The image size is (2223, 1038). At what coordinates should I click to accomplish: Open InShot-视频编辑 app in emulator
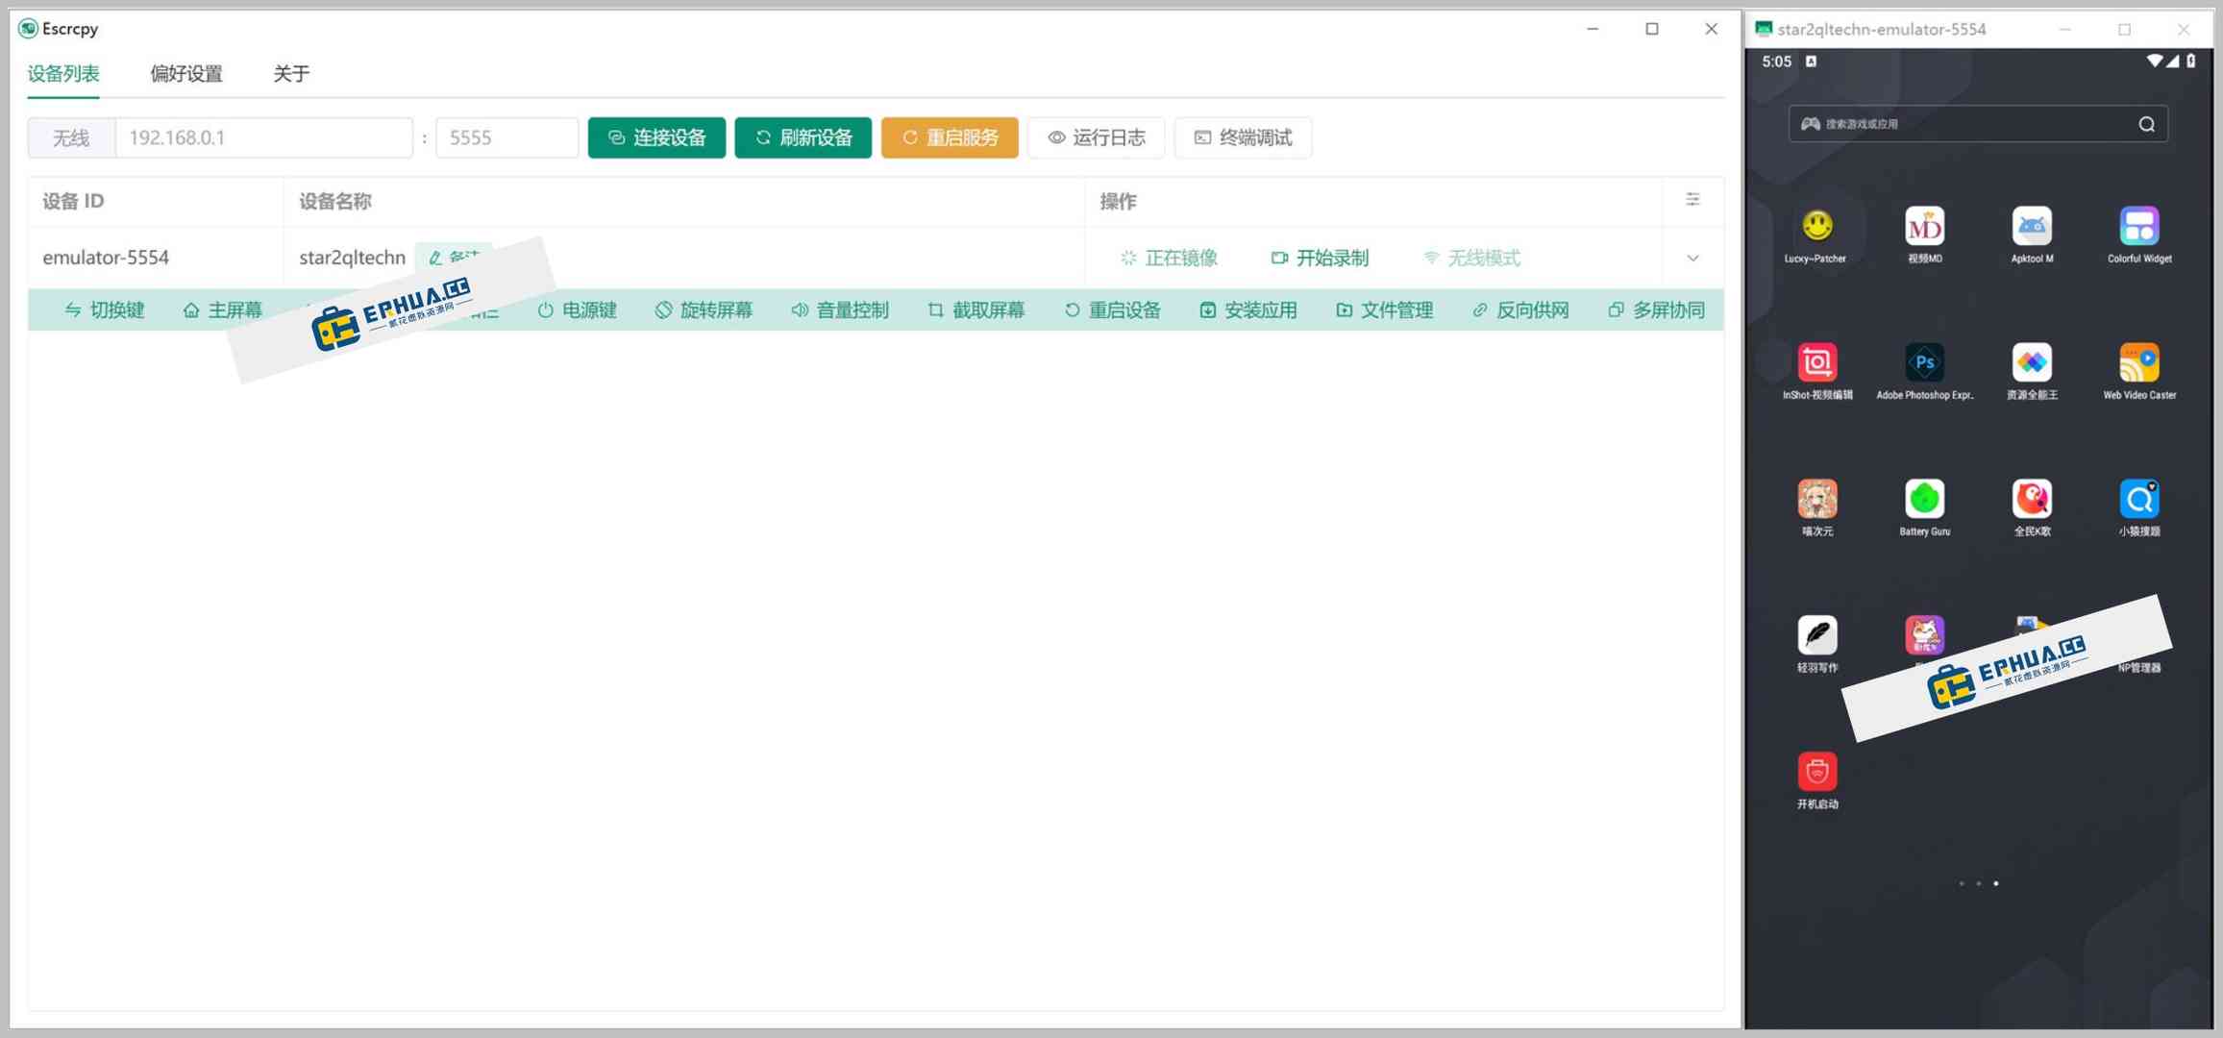(1816, 372)
